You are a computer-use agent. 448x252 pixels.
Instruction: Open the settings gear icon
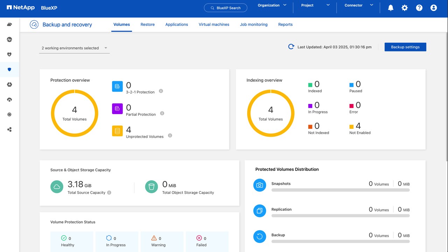click(x=405, y=8)
